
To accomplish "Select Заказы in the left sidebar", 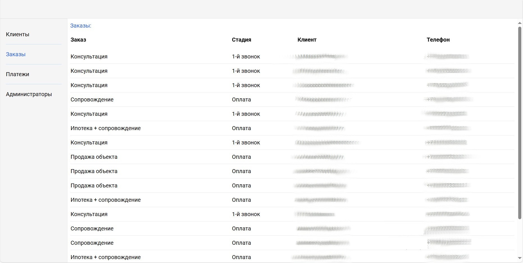I will [x=16, y=54].
